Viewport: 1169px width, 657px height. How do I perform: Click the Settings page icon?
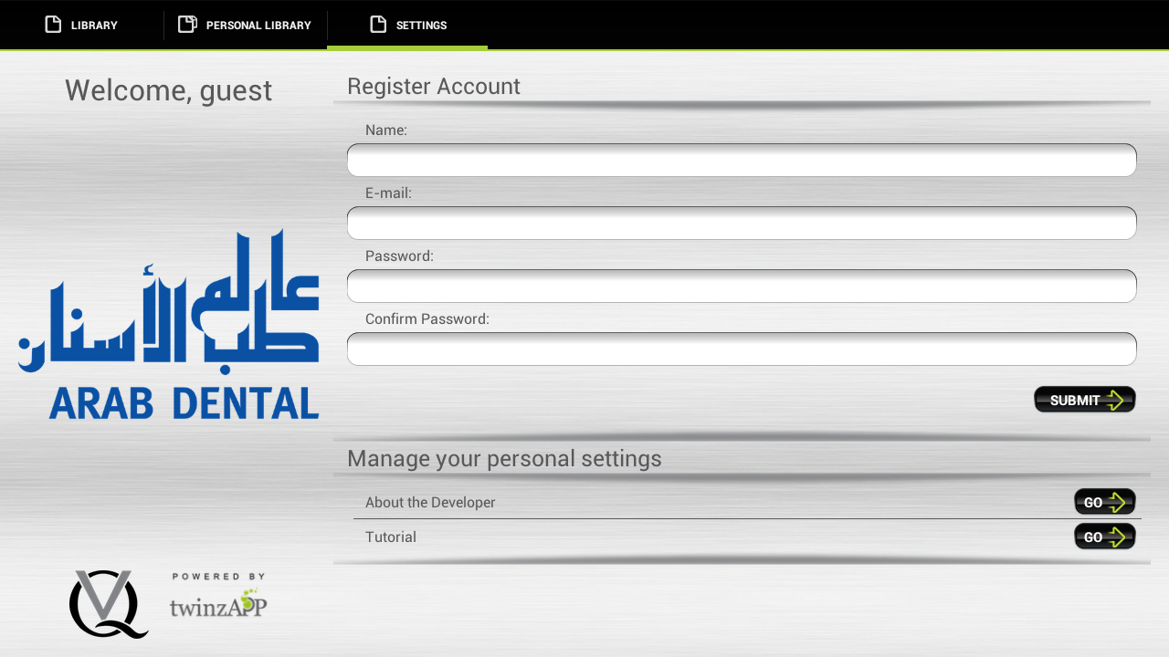point(378,25)
